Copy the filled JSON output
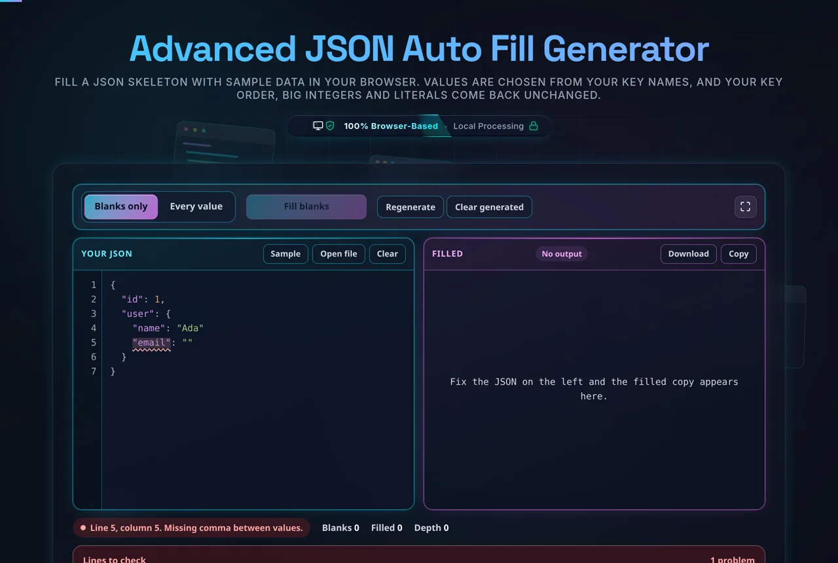This screenshot has height=563, width=838. tap(738, 254)
